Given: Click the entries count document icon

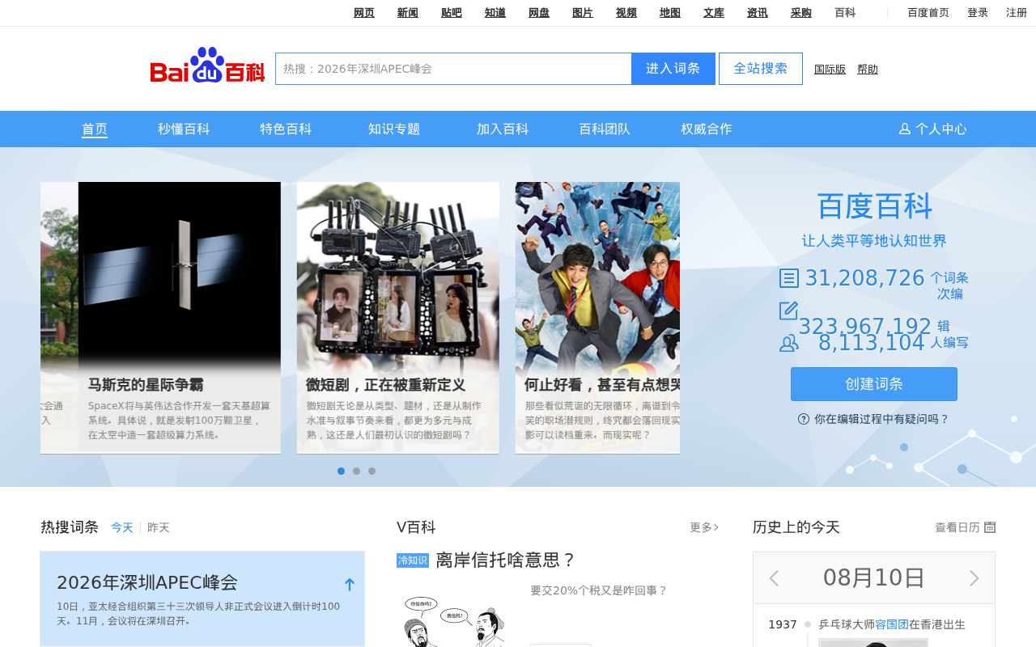Looking at the screenshot, I should (x=789, y=278).
